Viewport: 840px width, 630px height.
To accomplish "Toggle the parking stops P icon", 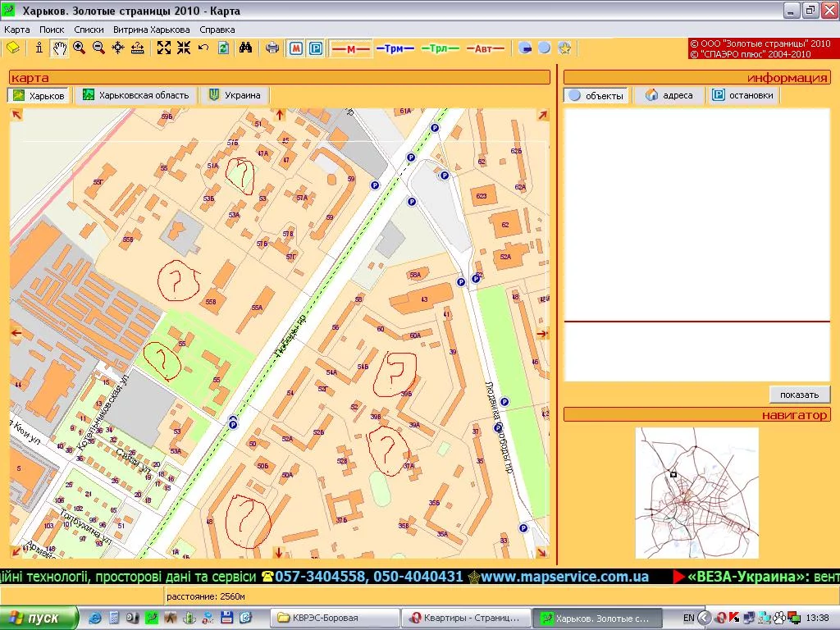I will click(x=315, y=48).
